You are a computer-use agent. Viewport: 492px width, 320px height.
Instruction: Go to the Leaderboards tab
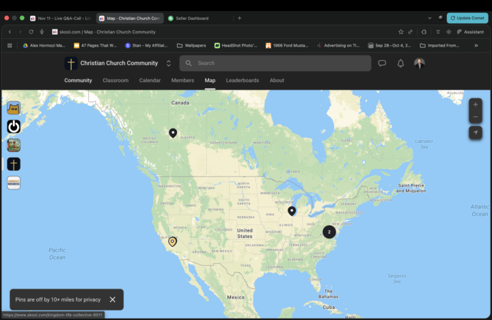pos(243,81)
